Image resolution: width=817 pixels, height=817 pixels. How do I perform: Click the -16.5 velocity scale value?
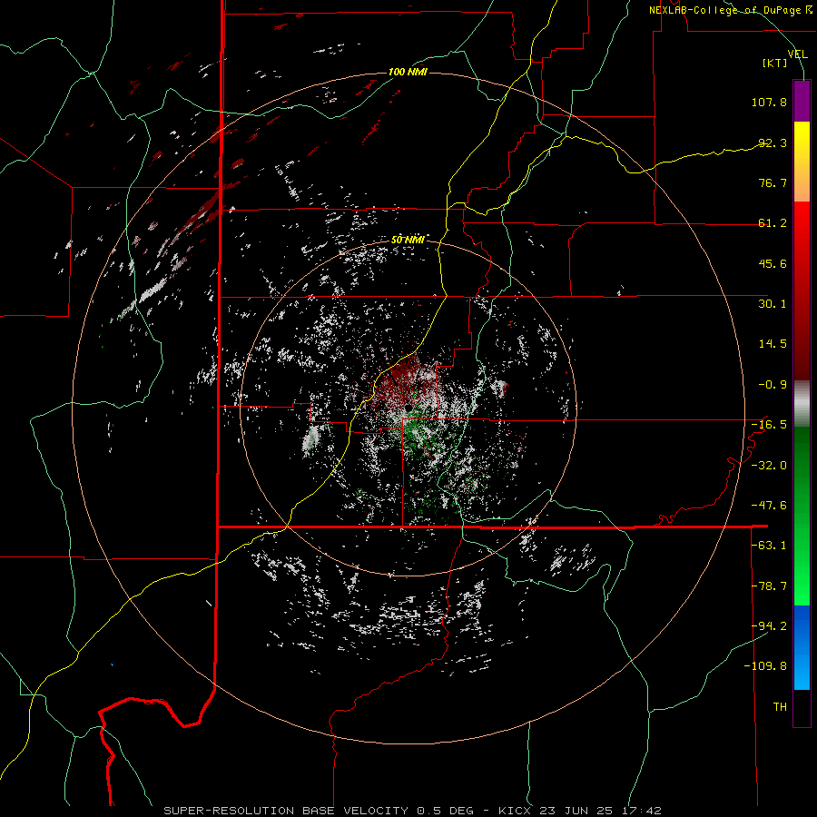pos(769,425)
